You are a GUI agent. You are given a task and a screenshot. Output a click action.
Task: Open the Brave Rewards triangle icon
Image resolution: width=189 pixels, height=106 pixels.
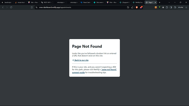coord(141,7)
